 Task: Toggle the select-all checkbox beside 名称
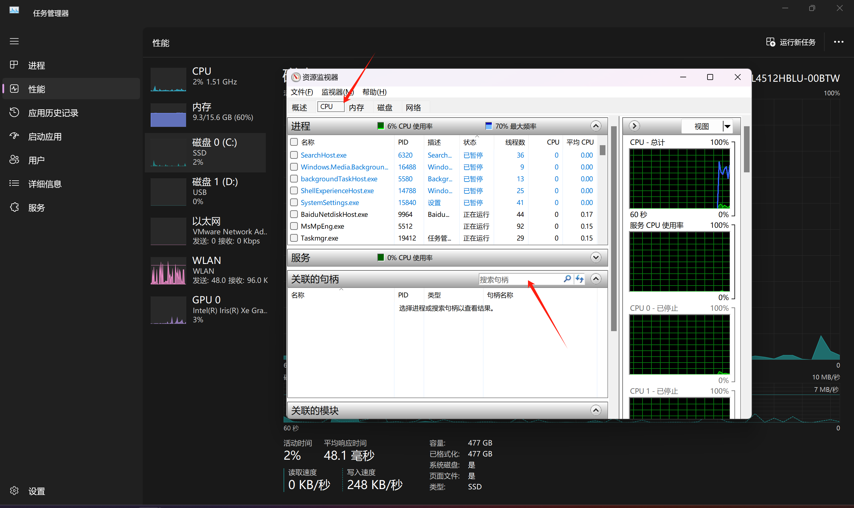pyautogui.click(x=294, y=142)
